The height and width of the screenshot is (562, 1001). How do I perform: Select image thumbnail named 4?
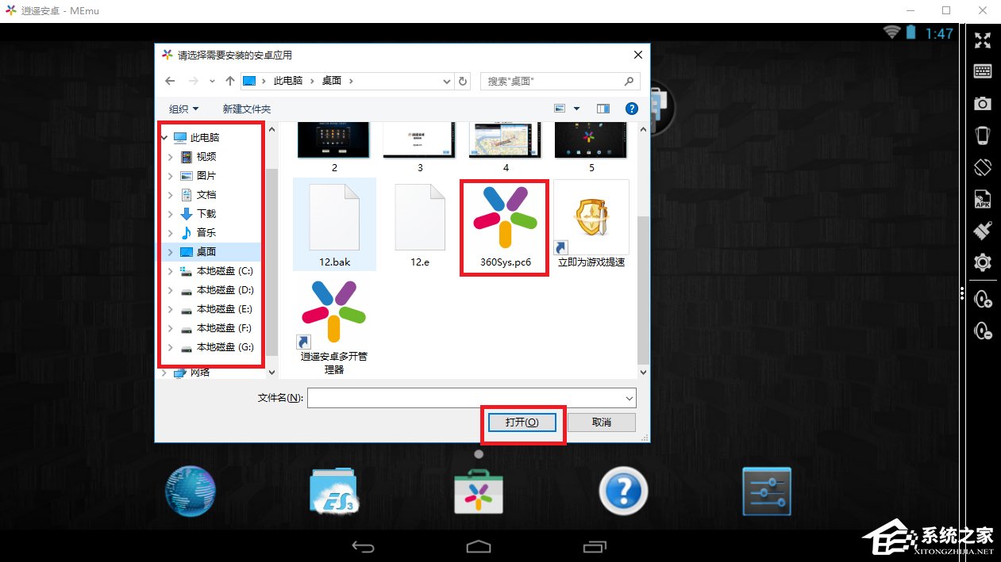pyautogui.click(x=506, y=148)
